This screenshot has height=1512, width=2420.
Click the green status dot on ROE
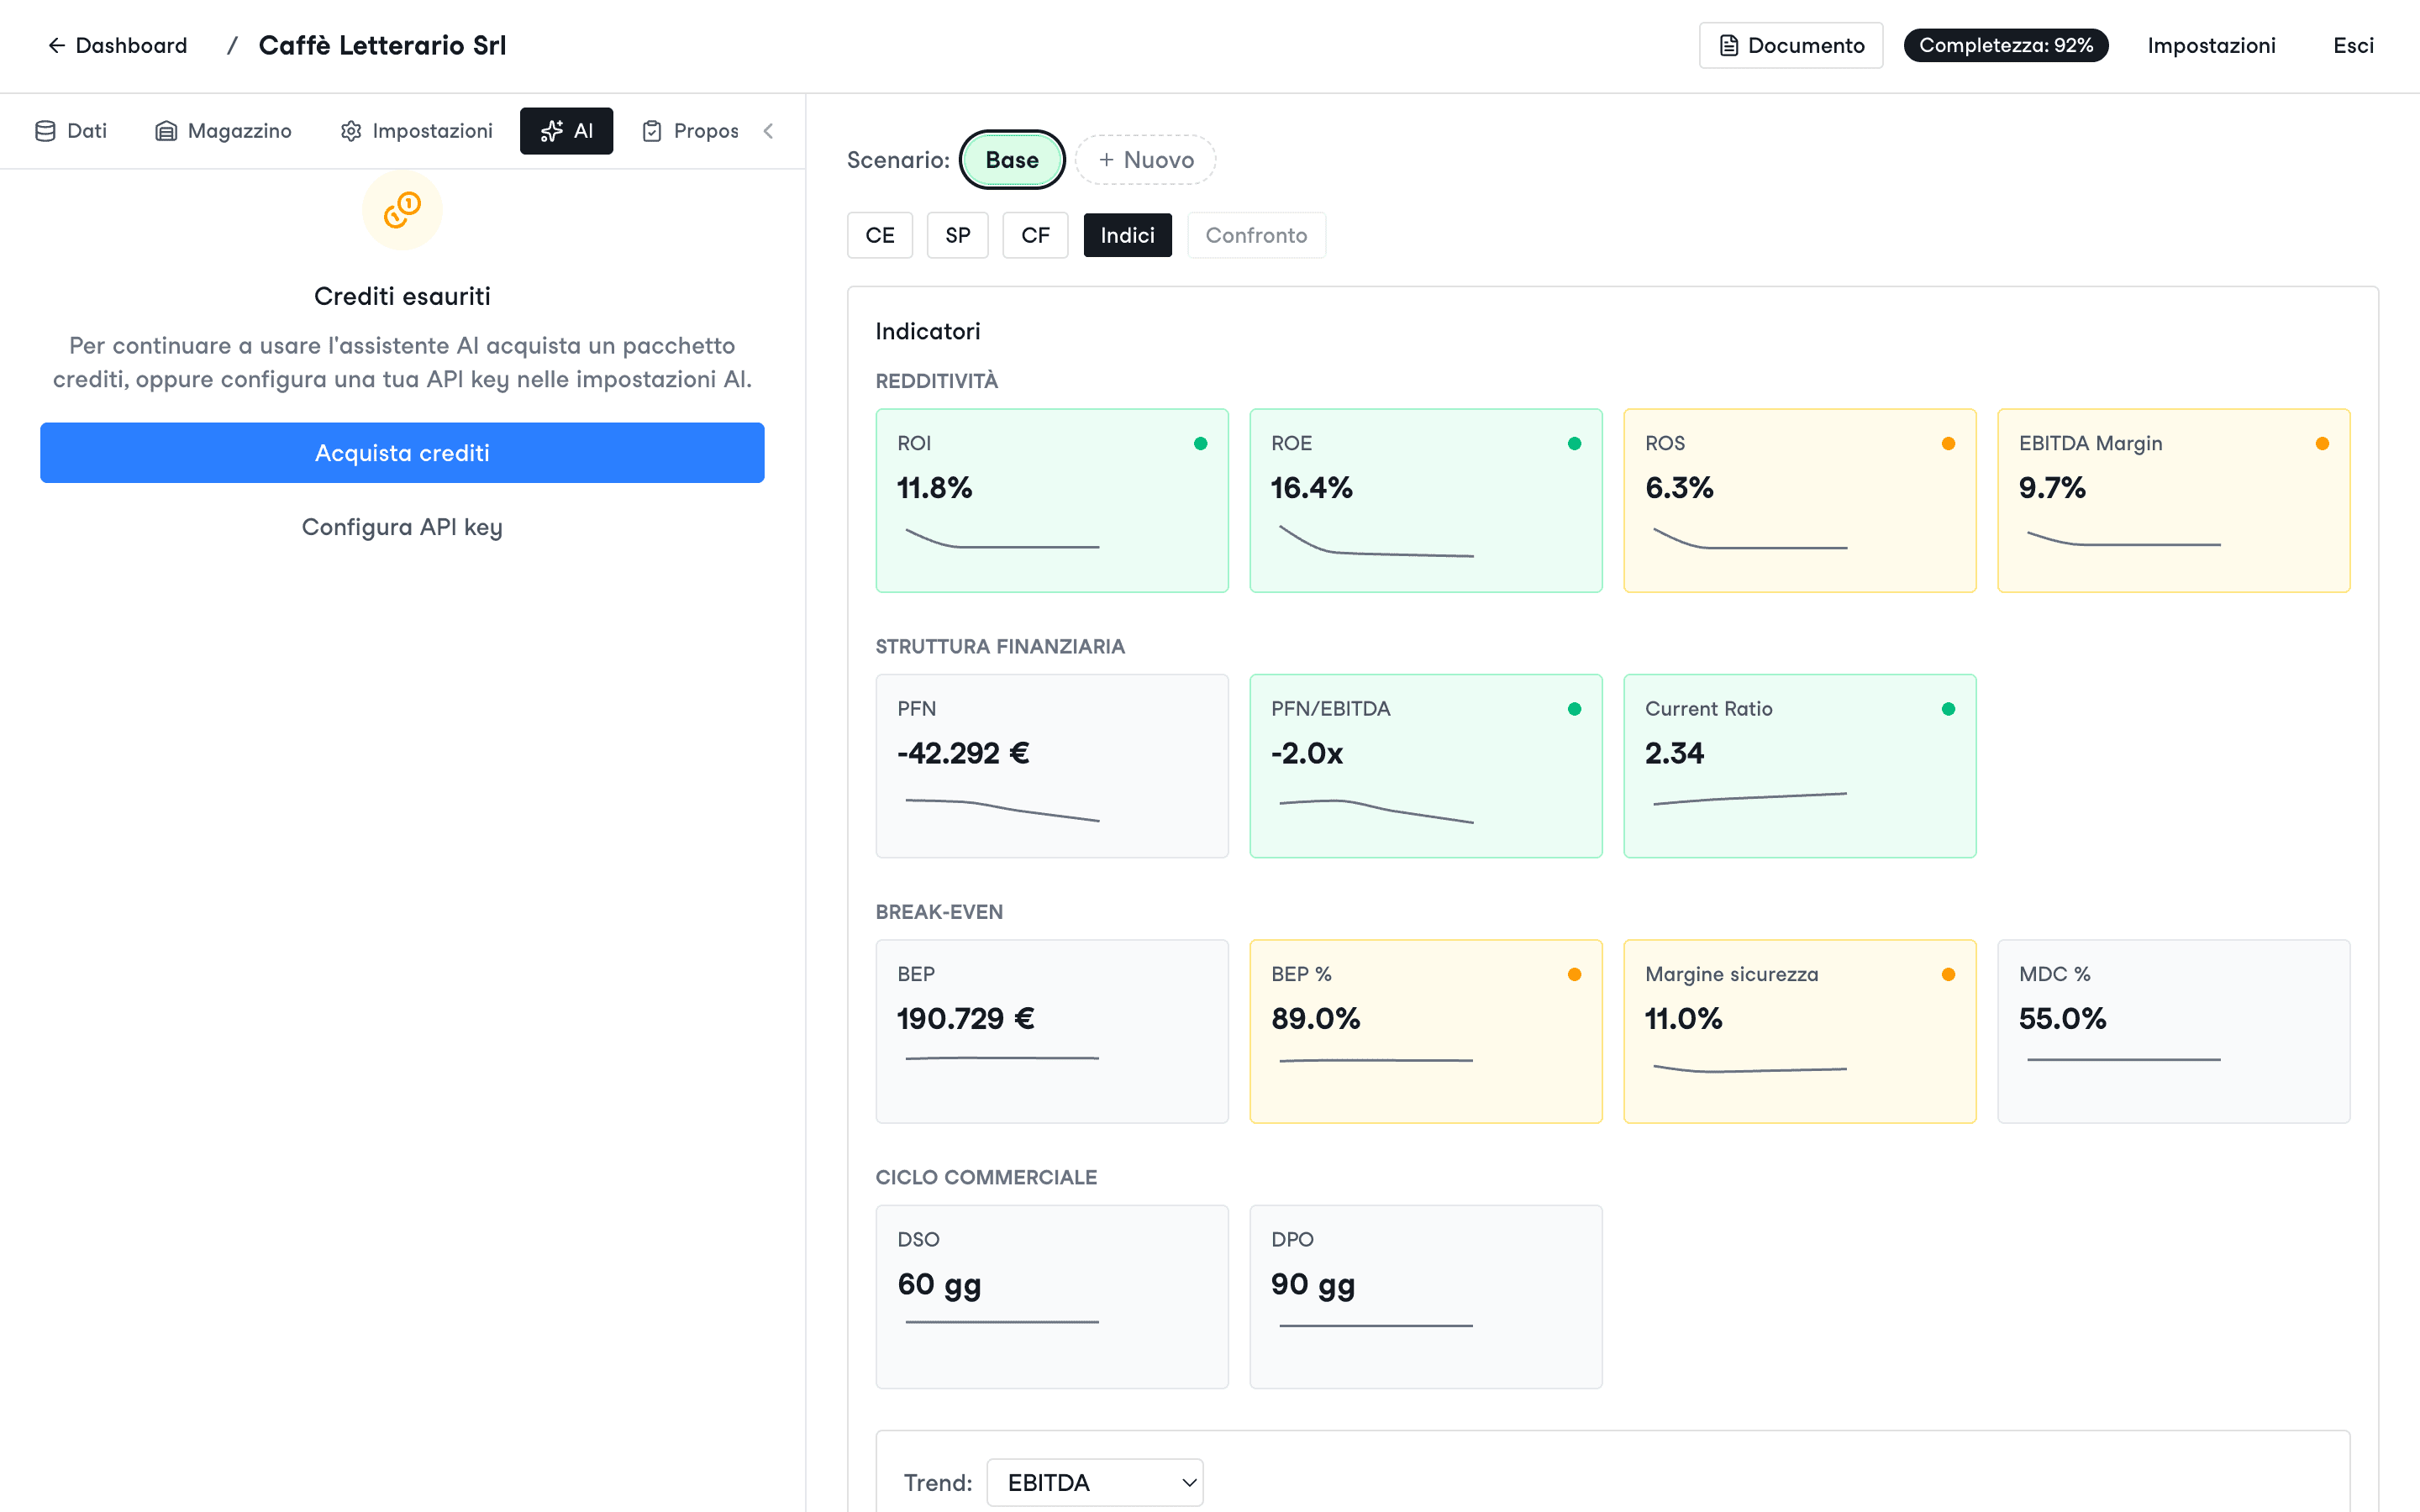[1574, 444]
